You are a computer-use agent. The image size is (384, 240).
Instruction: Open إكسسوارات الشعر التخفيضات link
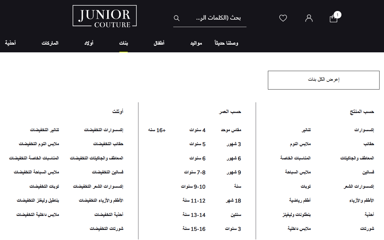point(98,186)
